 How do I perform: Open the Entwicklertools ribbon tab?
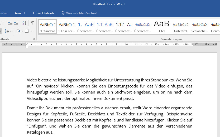coord(44,13)
